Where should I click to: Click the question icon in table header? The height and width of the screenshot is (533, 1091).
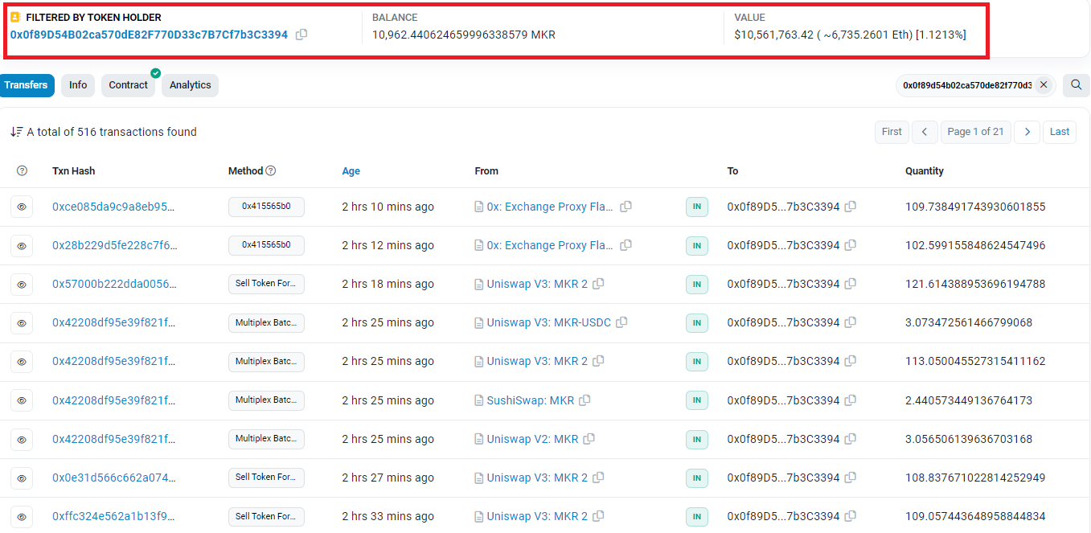click(x=22, y=170)
